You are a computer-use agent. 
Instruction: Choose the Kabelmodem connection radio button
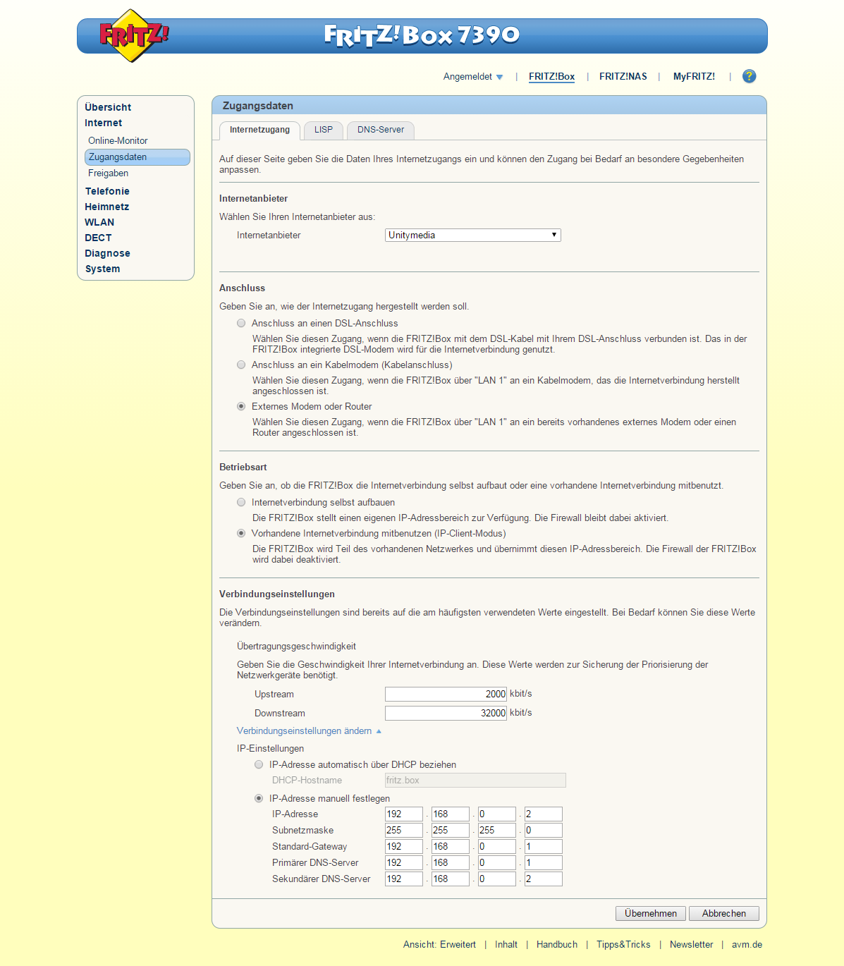coord(241,365)
